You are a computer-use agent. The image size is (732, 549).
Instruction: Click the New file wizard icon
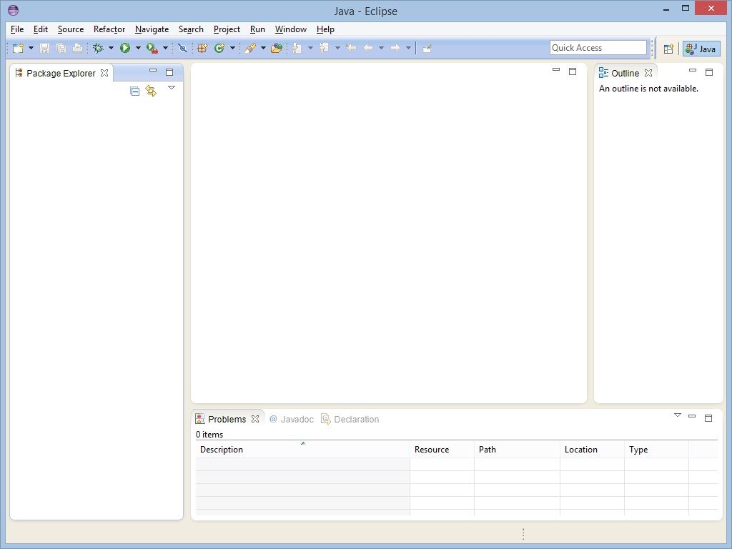pos(18,48)
